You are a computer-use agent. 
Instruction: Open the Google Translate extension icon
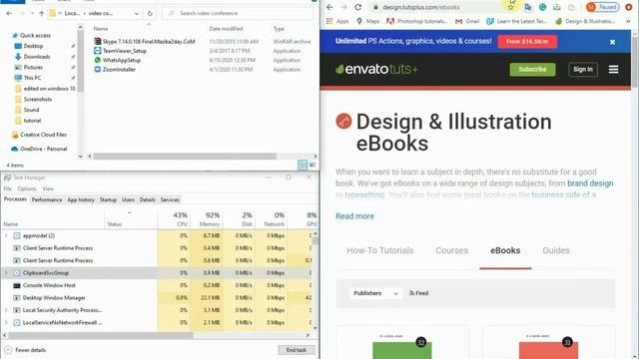point(528,7)
